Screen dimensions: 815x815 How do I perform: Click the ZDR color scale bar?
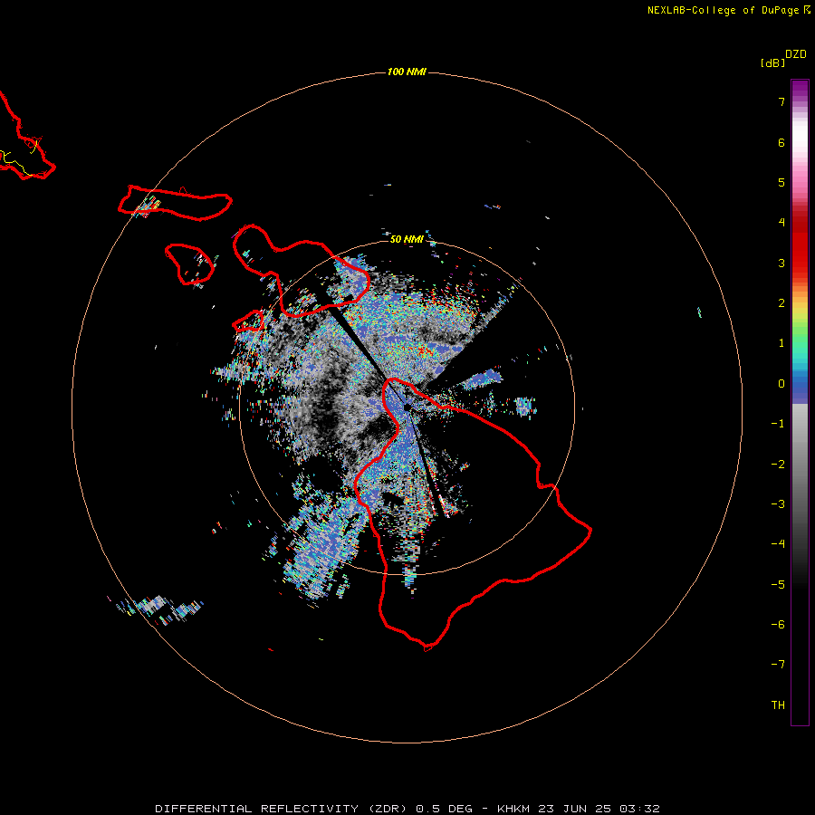(x=800, y=402)
